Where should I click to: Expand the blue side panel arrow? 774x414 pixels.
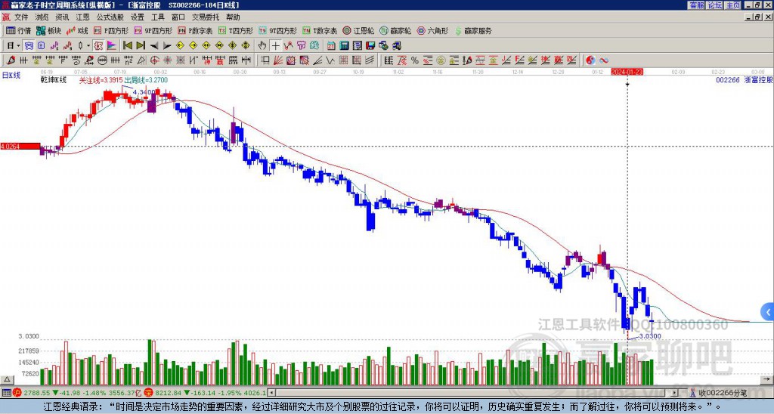pos(767,311)
